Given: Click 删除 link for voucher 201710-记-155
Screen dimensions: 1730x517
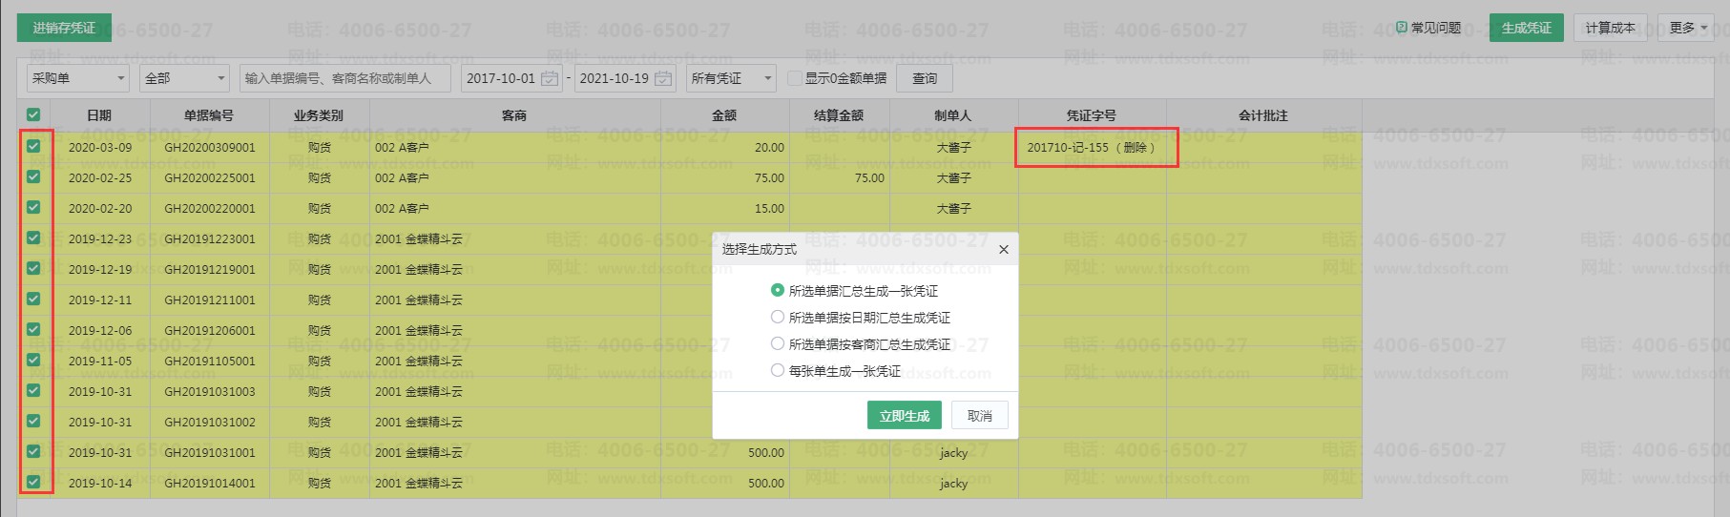Looking at the screenshot, I should (x=1136, y=148).
